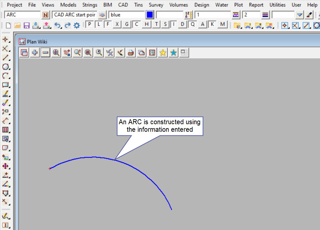Click the yellow star icon in view toolbar
The height and width of the screenshot is (230, 320).
162,53
